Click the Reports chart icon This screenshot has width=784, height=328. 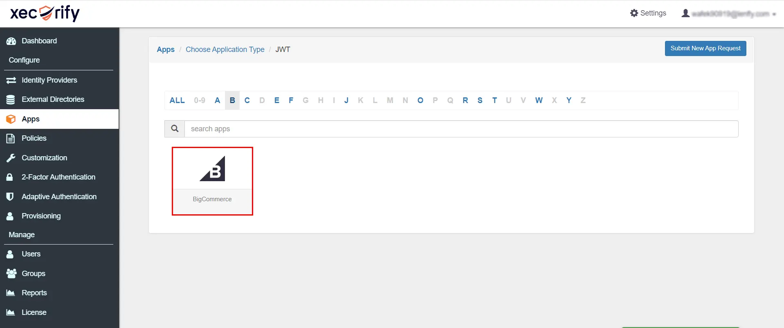tap(11, 293)
